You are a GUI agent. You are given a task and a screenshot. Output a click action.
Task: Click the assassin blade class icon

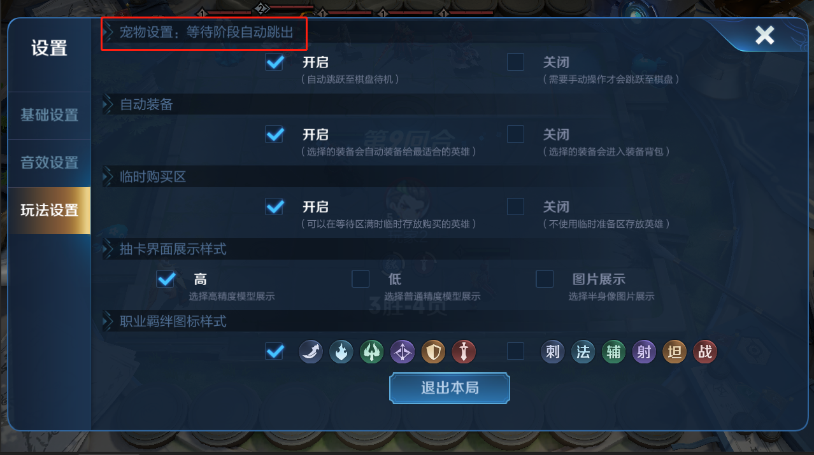(x=311, y=351)
